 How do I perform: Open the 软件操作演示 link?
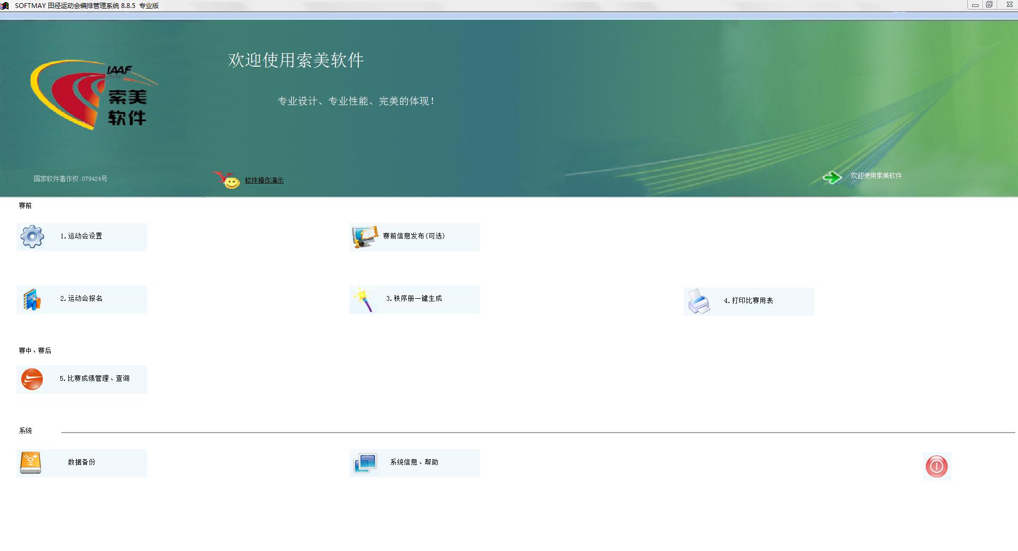264,180
